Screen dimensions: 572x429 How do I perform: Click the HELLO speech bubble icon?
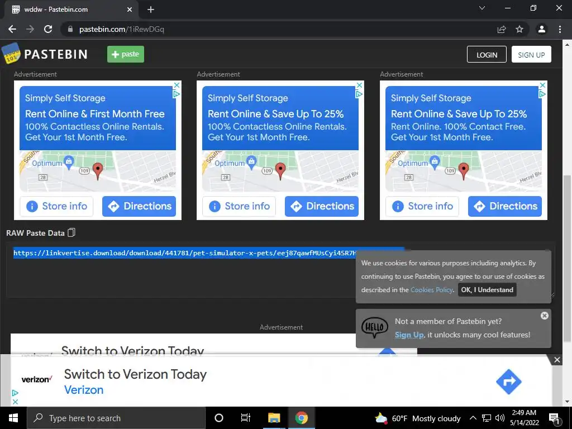(375, 327)
